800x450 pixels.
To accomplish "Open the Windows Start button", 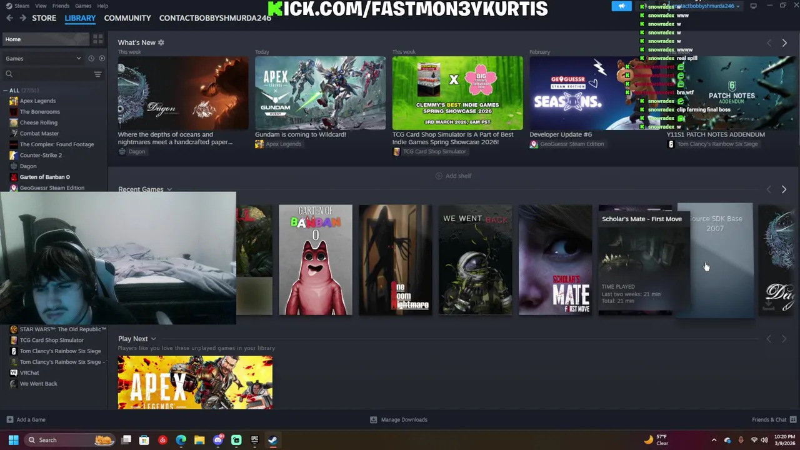I will 13,440.
